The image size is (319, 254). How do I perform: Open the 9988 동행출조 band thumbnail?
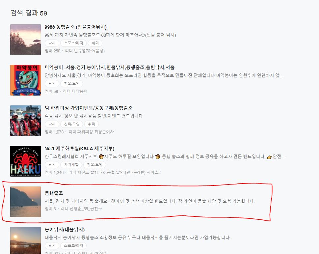(x=25, y=40)
